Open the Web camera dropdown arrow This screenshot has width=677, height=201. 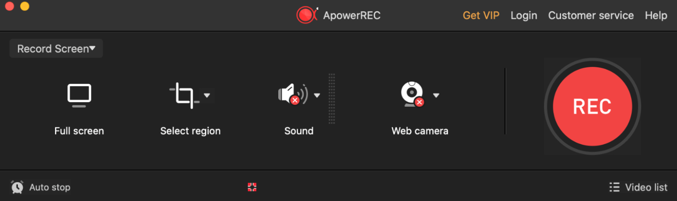436,95
